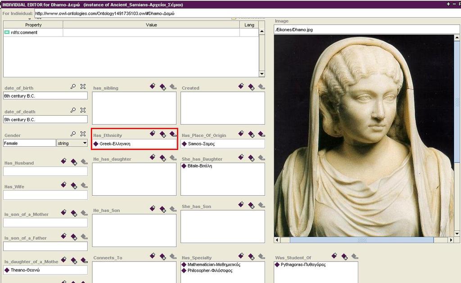Create new instance for He_has_Son
This screenshot has height=283, width=461.
point(152,208)
